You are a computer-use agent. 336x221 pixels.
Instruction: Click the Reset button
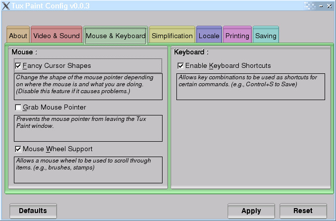pos(303,211)
